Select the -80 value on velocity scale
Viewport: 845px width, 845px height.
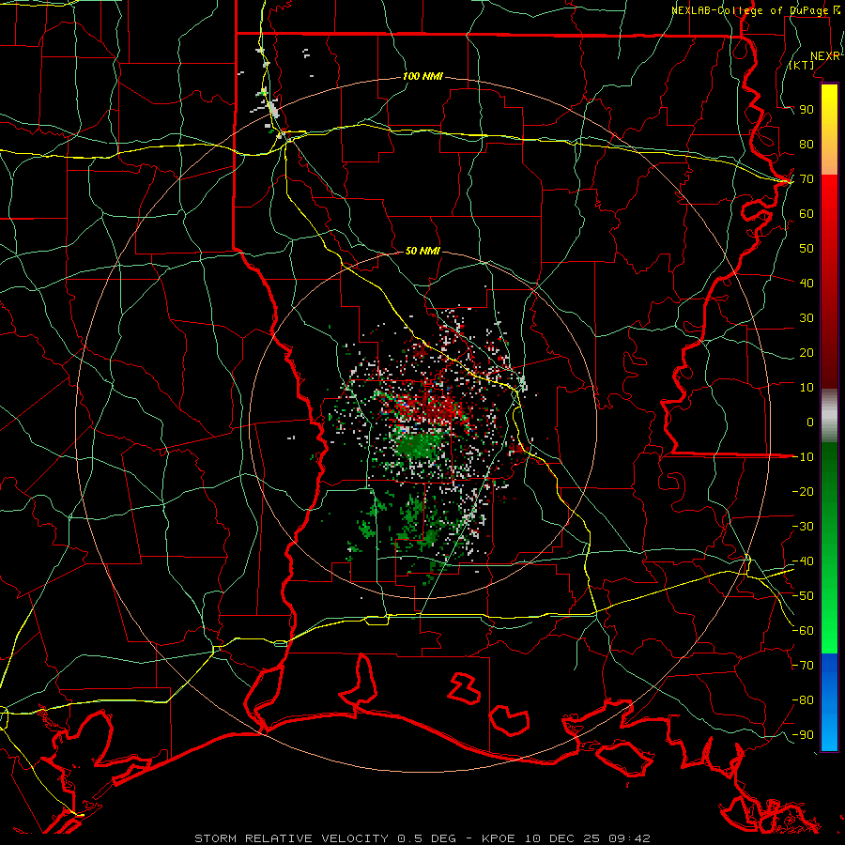[x=803, y=700]
